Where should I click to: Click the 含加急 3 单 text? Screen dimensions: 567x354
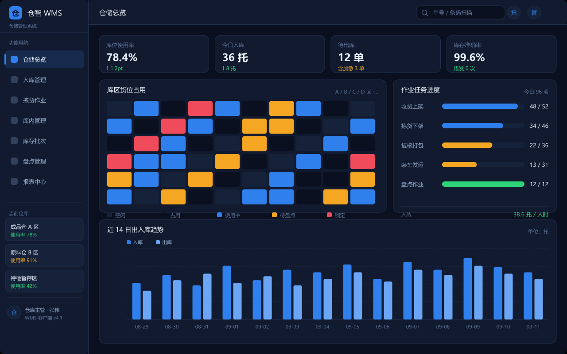point(351,68)
